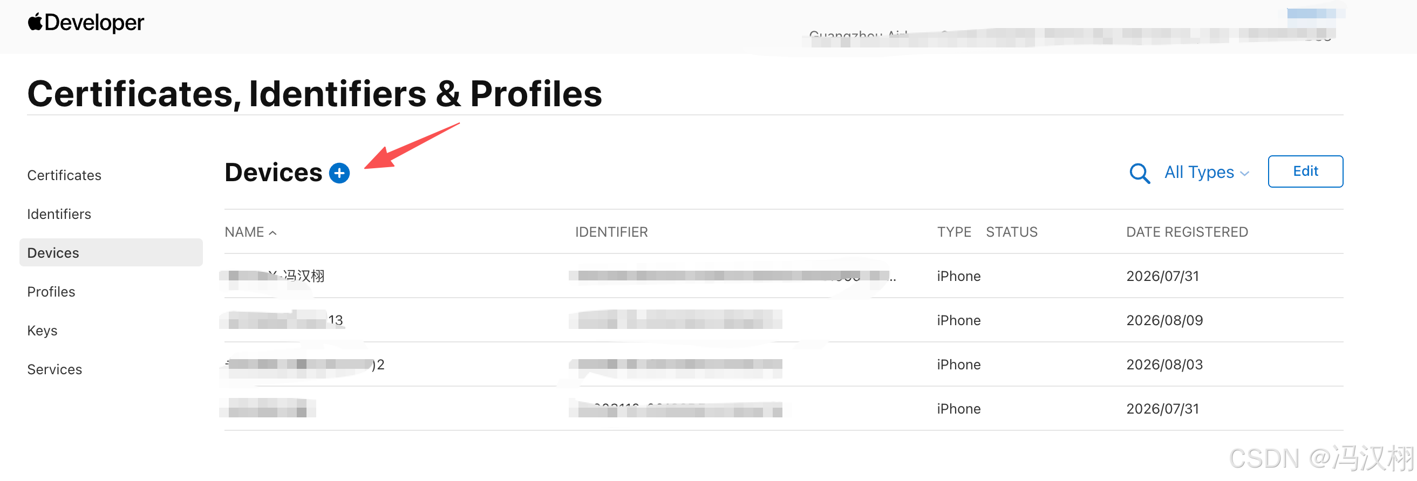1417x481 pixels.
Task: Open the device row registered 2026/08/09
Action: point(784,320)
